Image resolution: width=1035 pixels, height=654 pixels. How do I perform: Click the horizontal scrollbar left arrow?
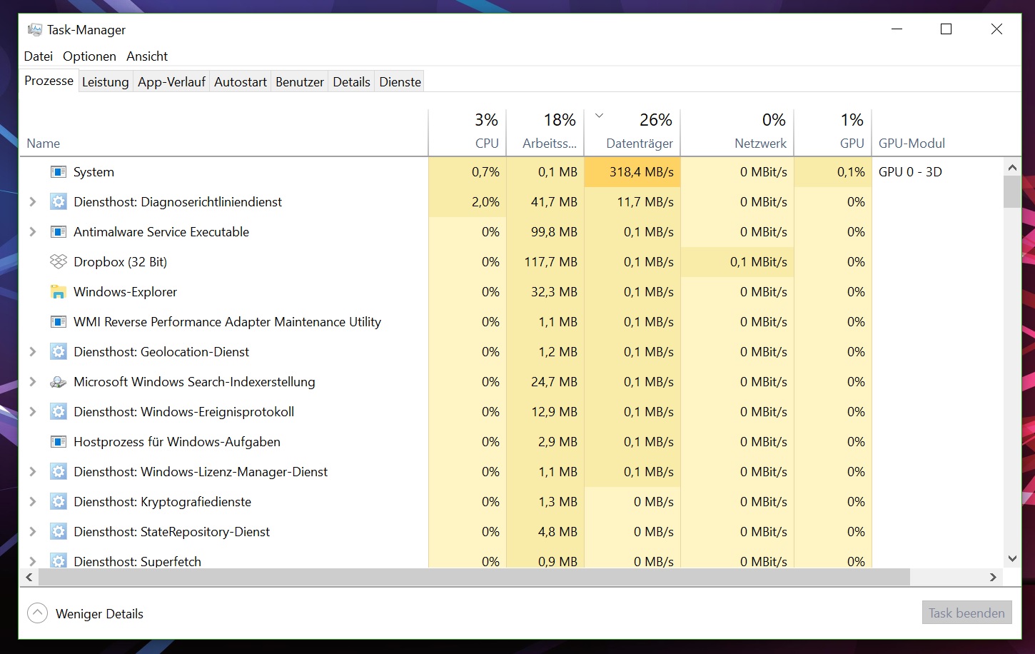click(29, 577)
